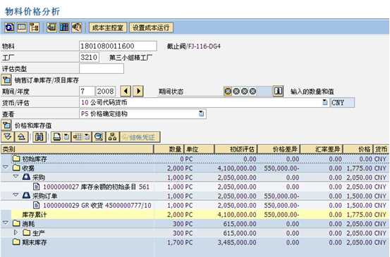This screenshot has width=390, height=257.
Task: Open the period status info icon
Action: point(278,92)
